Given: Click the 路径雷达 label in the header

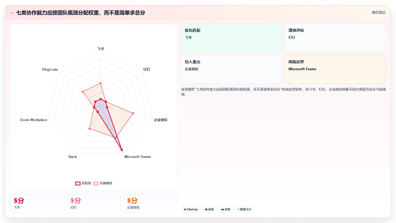Looking at the screenshot, I should point(378,12).
